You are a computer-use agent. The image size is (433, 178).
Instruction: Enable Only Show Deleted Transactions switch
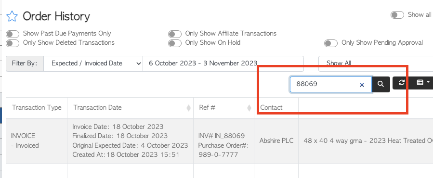click(13, 43)
